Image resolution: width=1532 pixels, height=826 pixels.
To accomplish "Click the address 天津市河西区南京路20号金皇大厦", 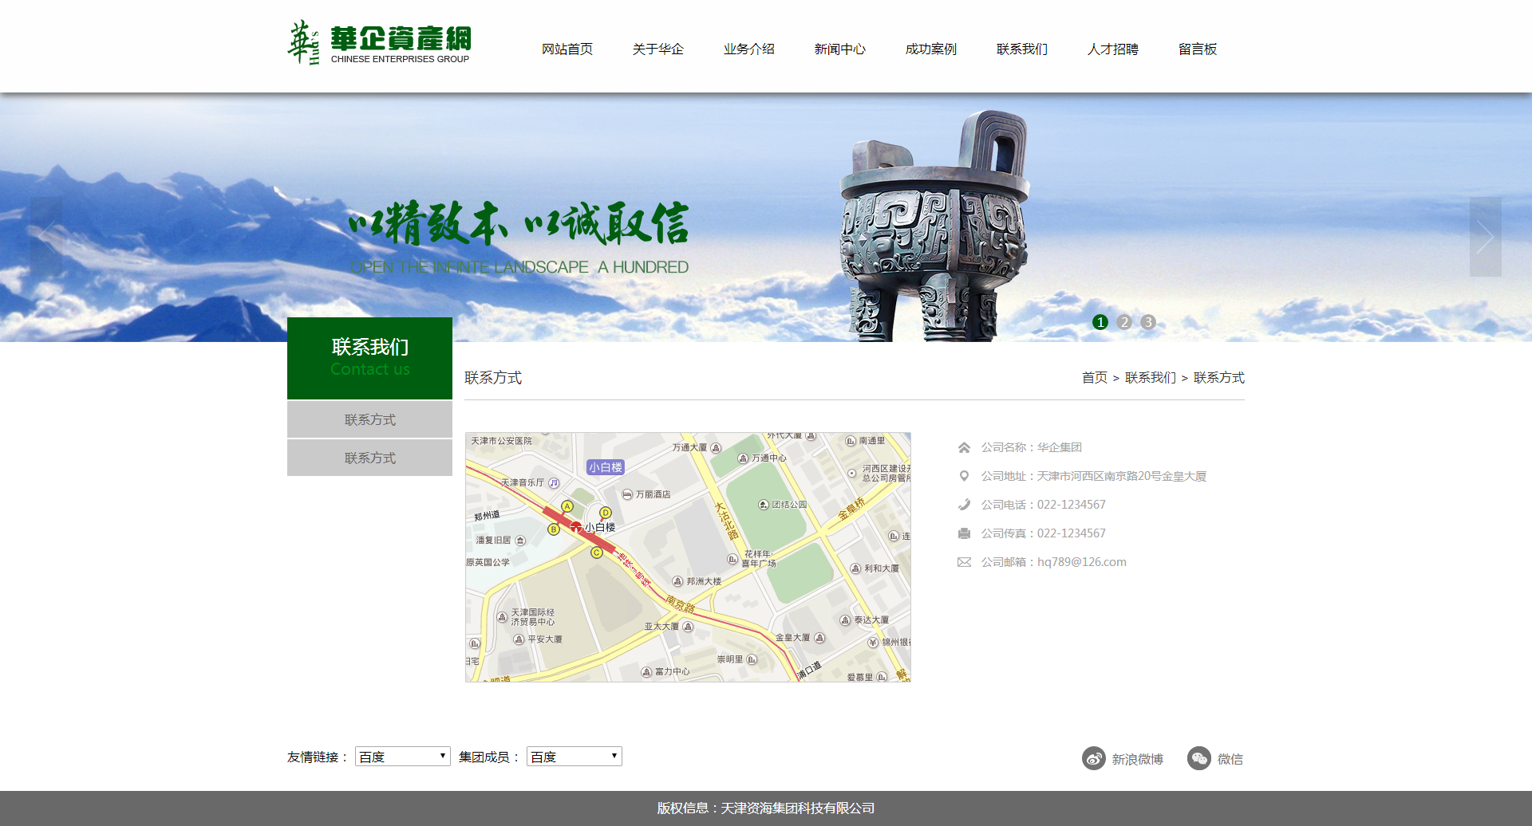I will tap(1122, 476).
